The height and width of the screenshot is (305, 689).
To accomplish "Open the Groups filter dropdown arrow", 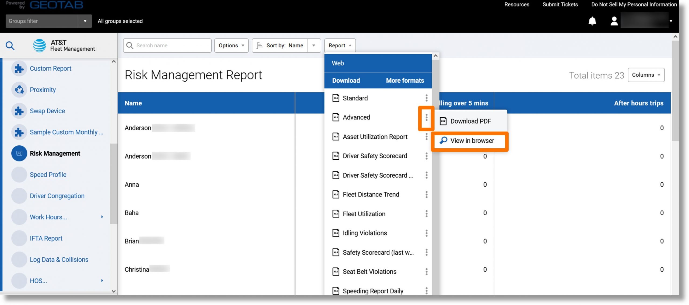I will click(85, 21).
